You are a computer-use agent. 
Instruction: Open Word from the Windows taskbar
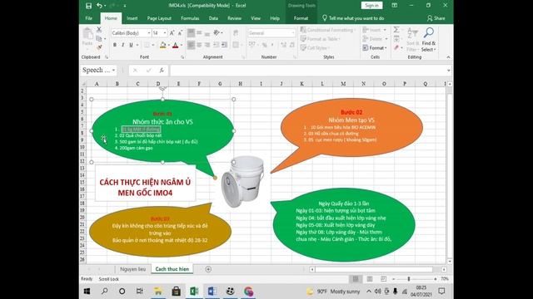tap(212, 292)
